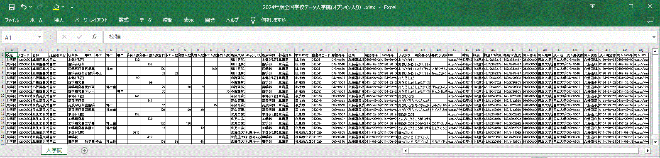
Task: Click header cell 法人URL in column AQ
Action: point(641,55)
